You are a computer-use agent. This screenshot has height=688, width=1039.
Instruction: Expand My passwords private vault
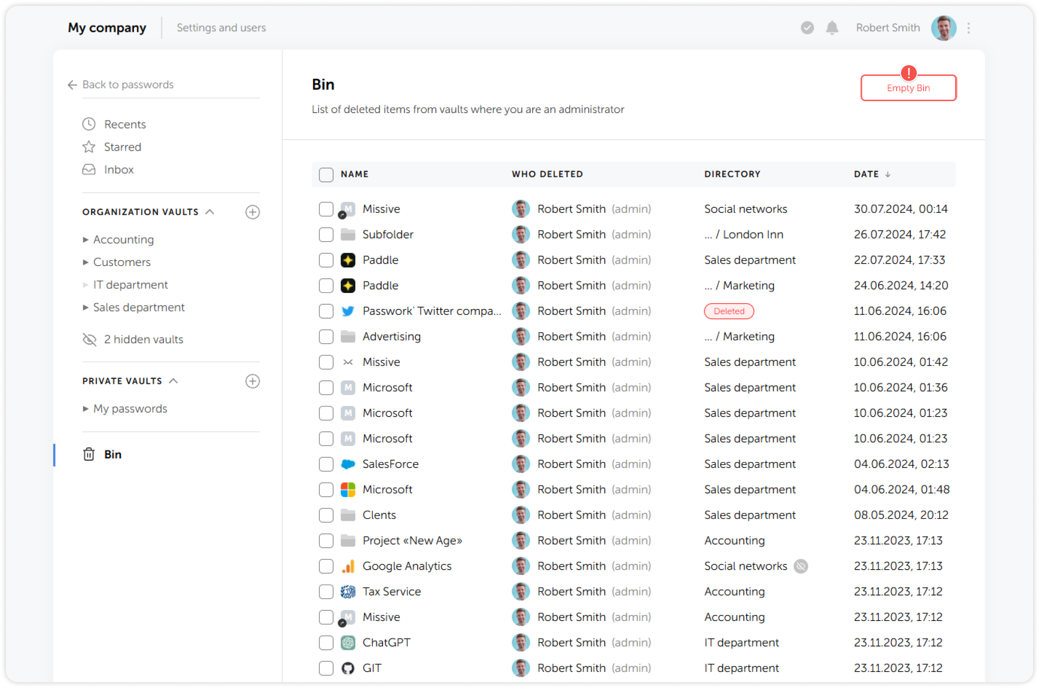click(86, 409)
